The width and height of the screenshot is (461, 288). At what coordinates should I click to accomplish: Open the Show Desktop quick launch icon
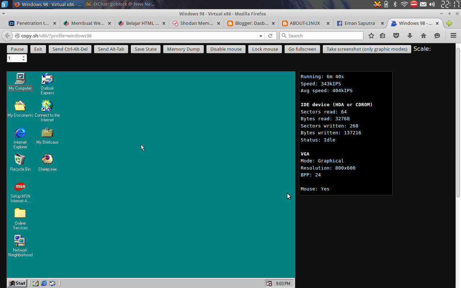pos(36,283)
